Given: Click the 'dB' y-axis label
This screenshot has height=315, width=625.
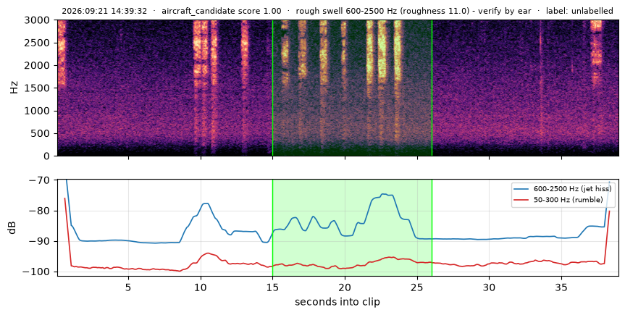Looking at the screenshot, I should pos(12,227).
